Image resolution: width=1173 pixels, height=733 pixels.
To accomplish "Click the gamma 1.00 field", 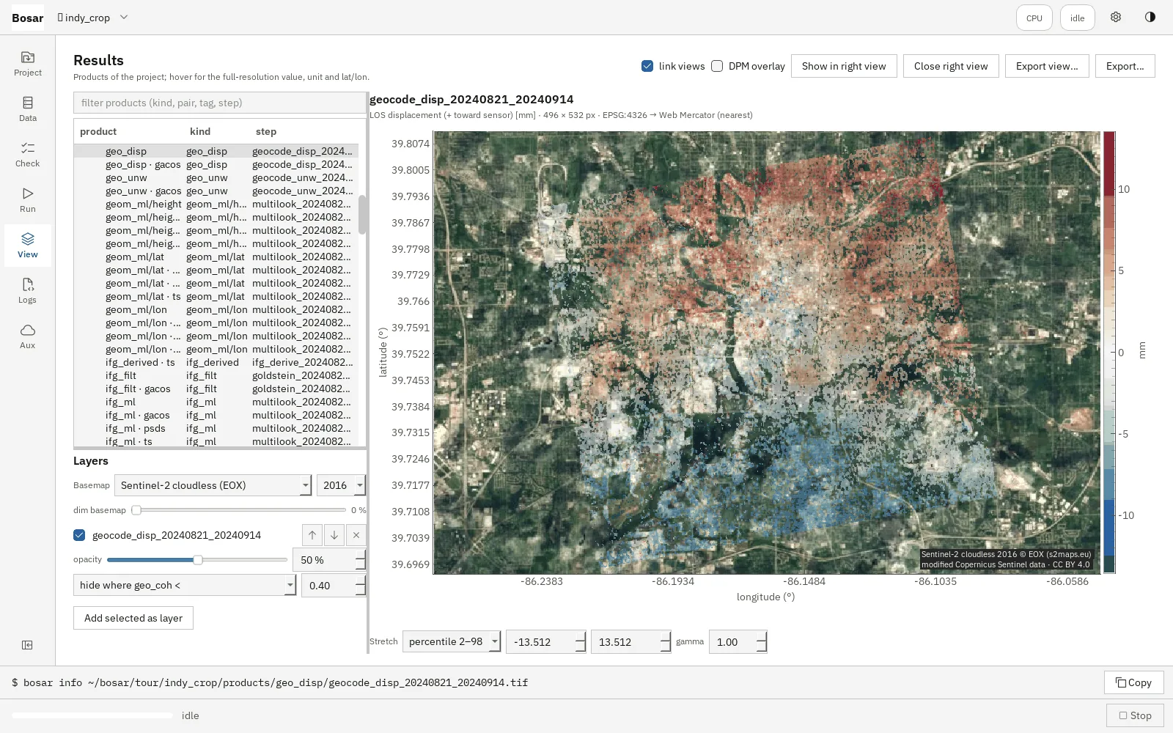I will 738,642.
